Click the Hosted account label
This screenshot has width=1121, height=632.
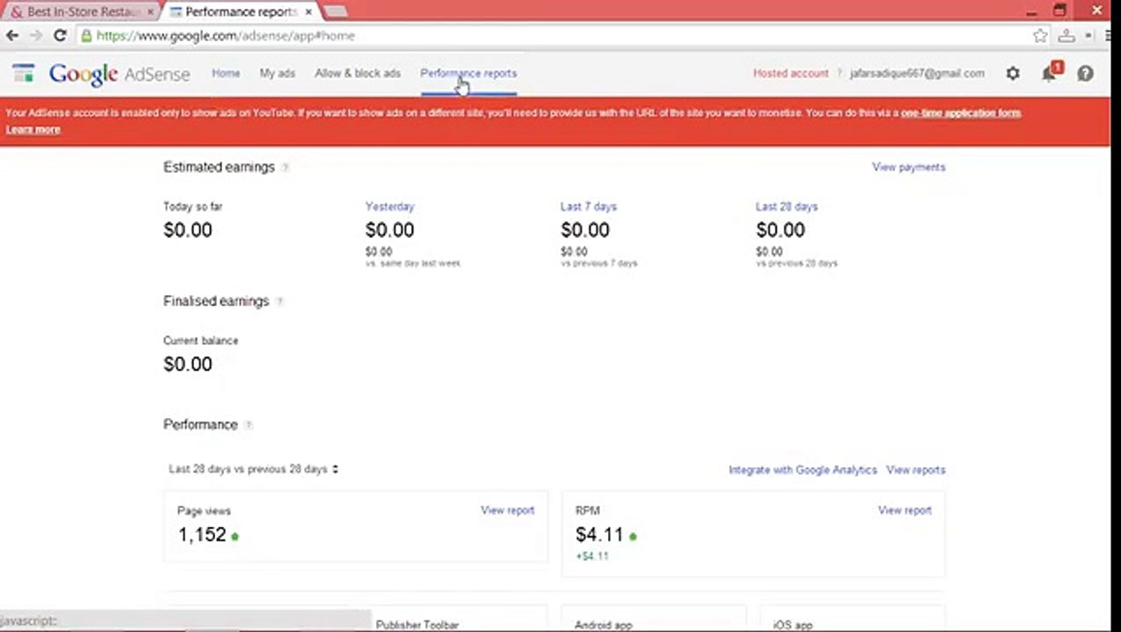pyautogui.click(x=791, y=74)
